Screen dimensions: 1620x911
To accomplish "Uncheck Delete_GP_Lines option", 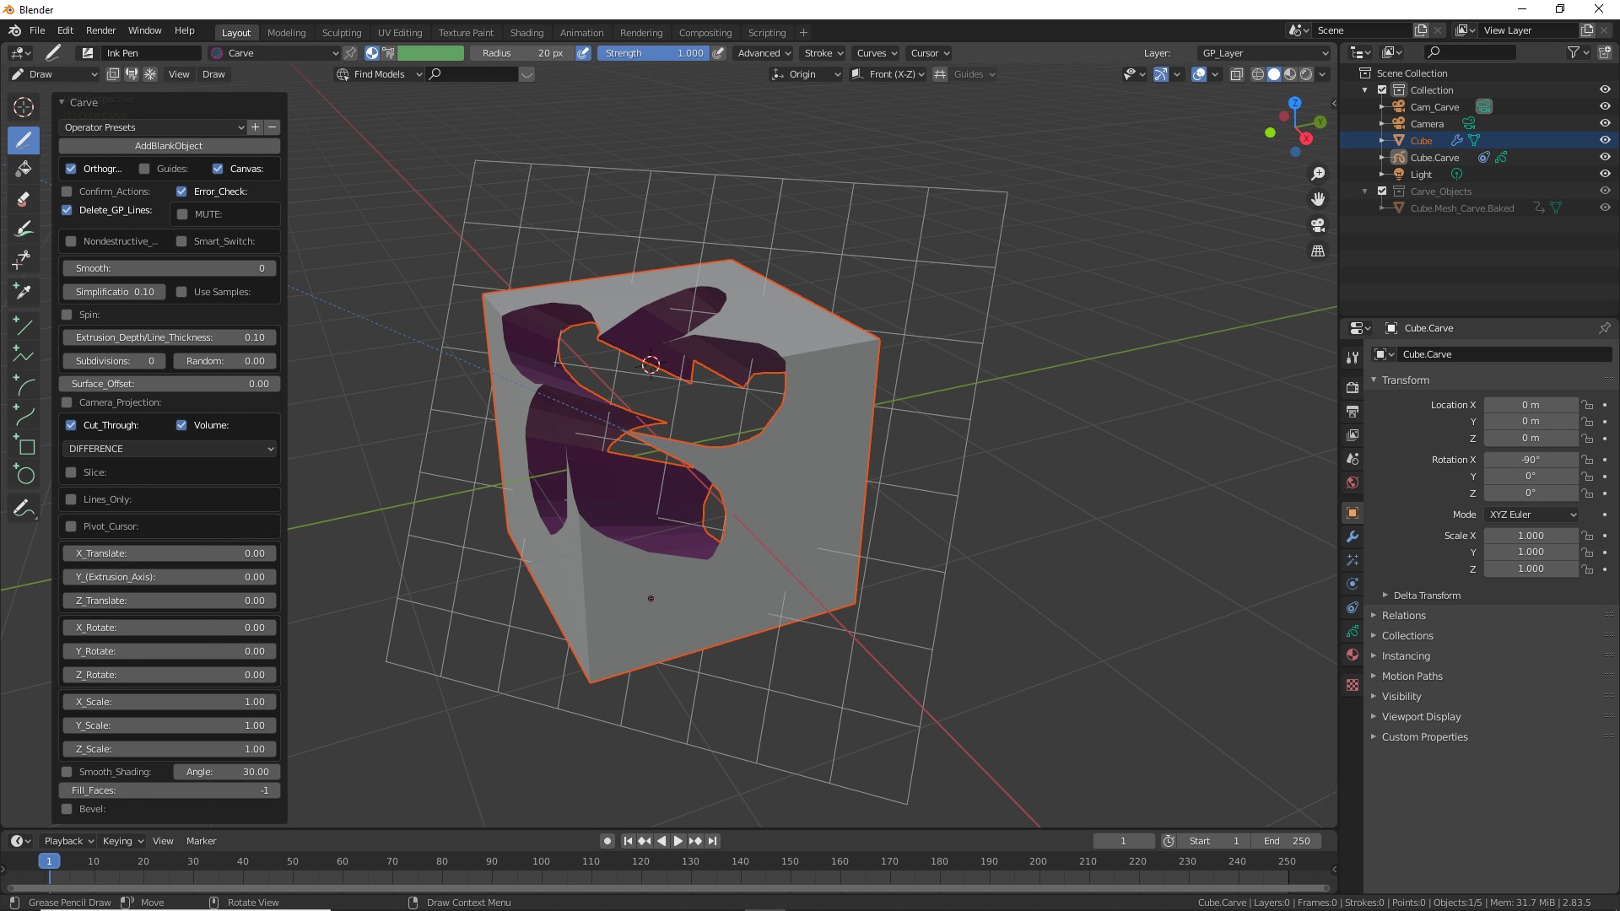I will 67,210.
